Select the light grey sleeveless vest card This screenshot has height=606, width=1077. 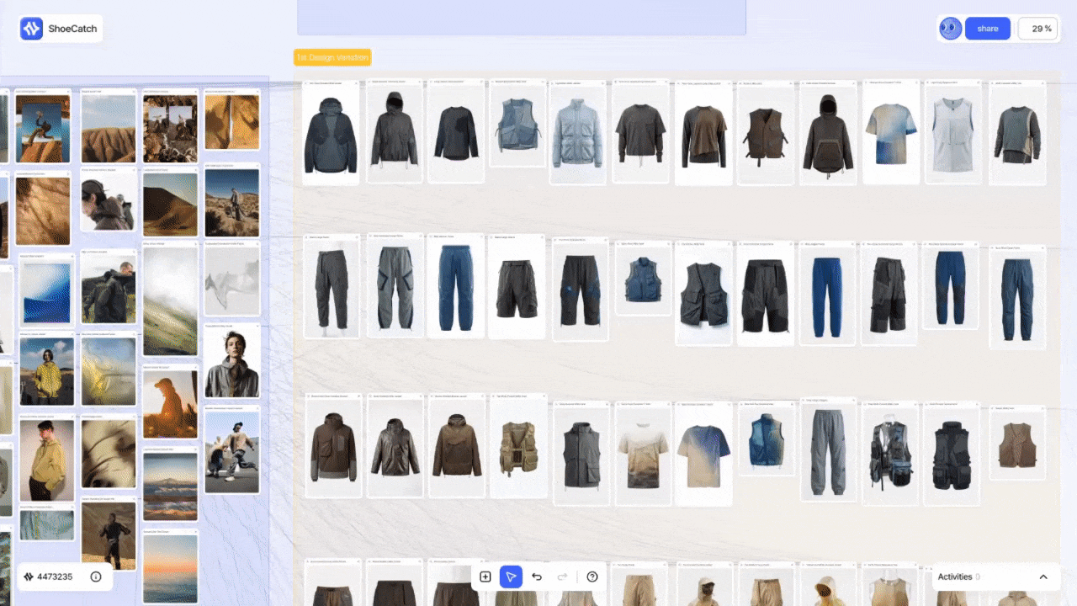(952, 132)
